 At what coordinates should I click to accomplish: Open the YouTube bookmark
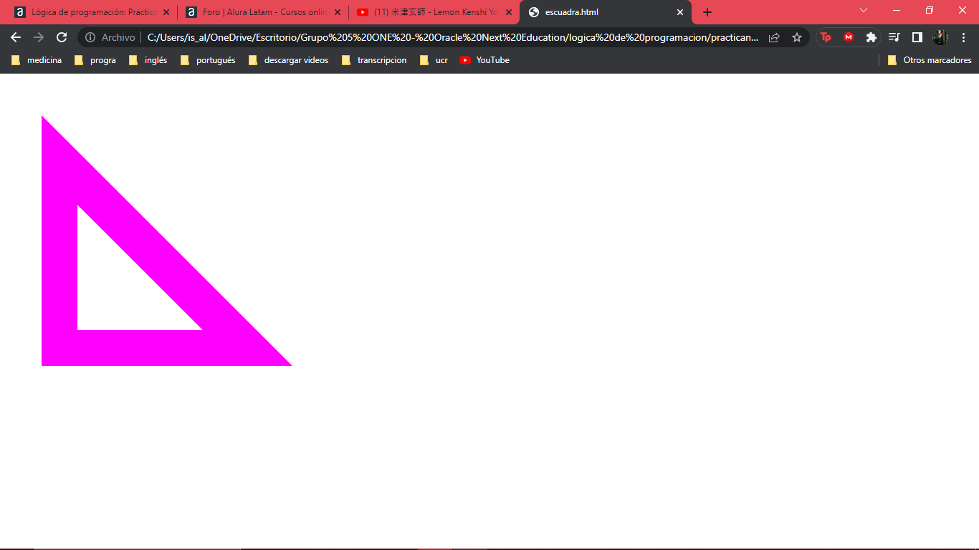coord(484,60)
